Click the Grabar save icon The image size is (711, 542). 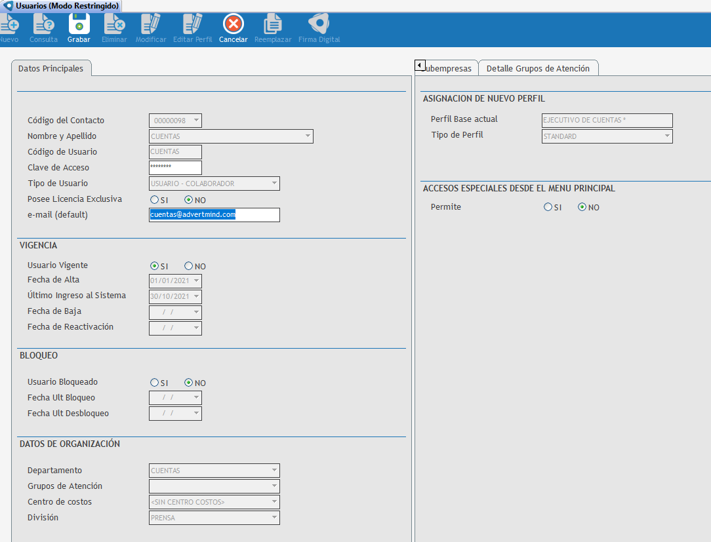(79, 25)
